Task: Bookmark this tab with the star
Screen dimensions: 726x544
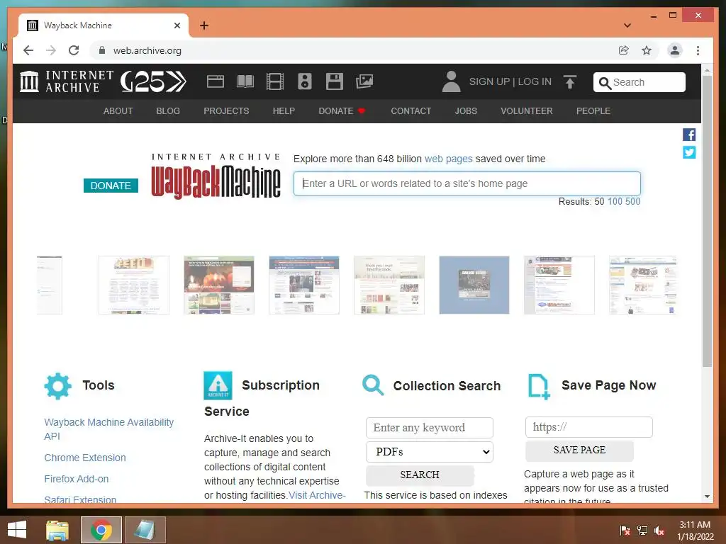Action: [x=647, y=50]
